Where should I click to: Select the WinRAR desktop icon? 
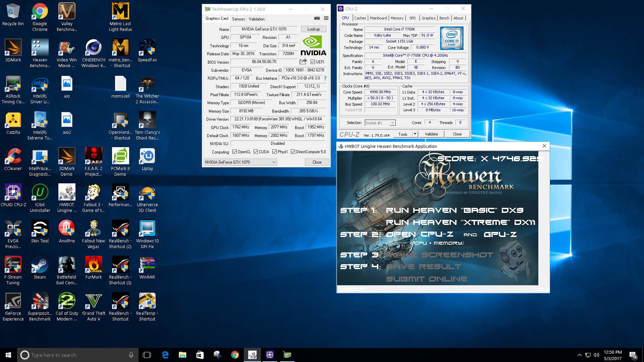click(147, 268)
